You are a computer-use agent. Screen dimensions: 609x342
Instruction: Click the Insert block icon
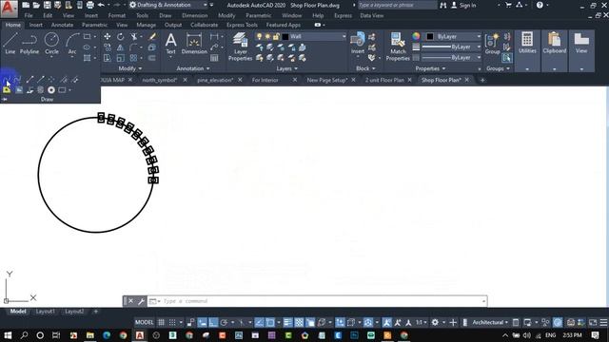click(x=358, y=43)
